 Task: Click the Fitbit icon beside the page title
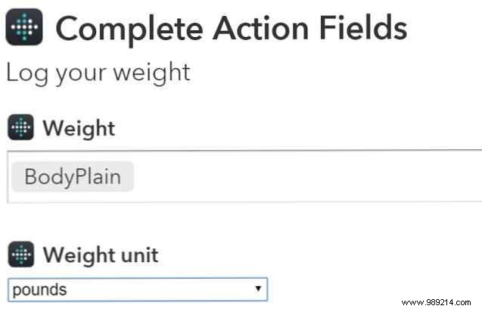[x=24, y=28]
